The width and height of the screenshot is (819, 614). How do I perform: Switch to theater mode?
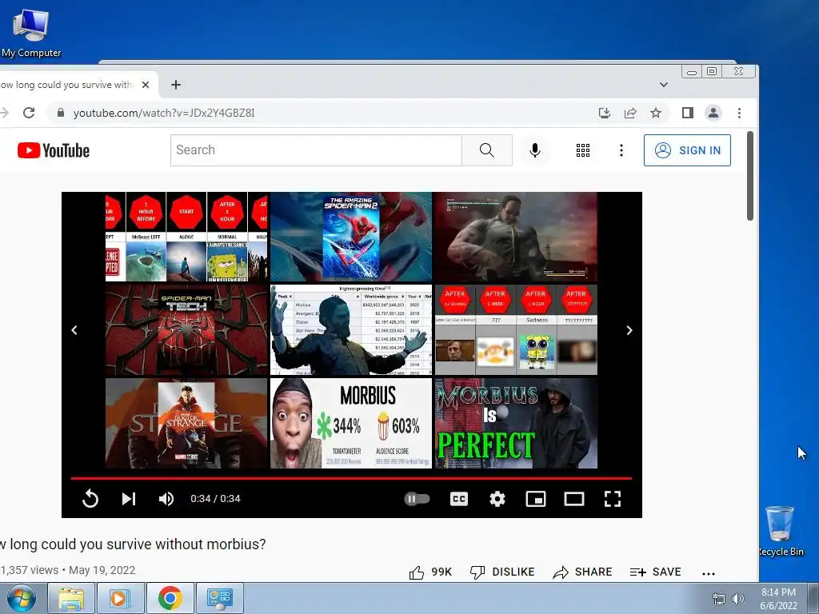click(574, 499)
